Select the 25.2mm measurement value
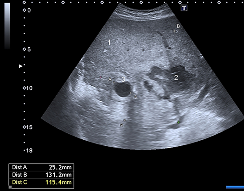This screenshot has width=244, height=191. pos(60,167)
